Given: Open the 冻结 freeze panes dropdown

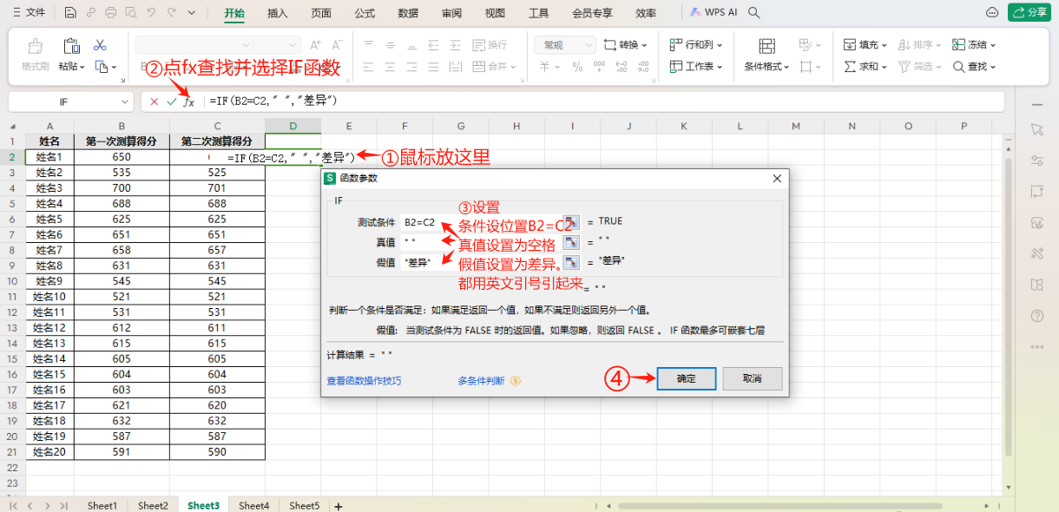Looking at the screenshot, I should click(975, 44).
